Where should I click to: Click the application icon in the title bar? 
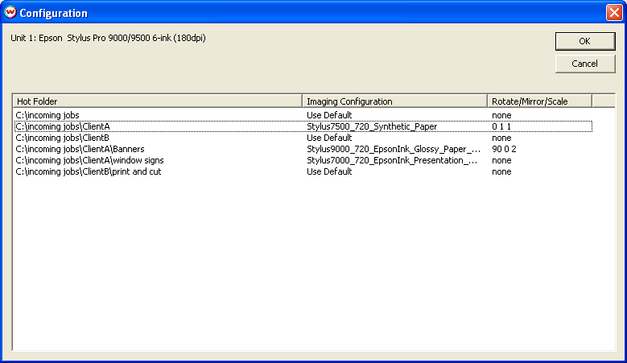point(10,13)
